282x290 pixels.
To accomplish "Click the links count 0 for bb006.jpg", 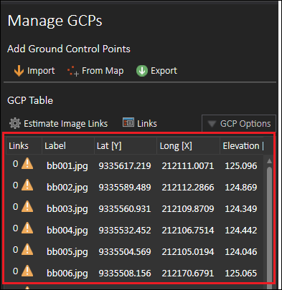I will 15,271.
